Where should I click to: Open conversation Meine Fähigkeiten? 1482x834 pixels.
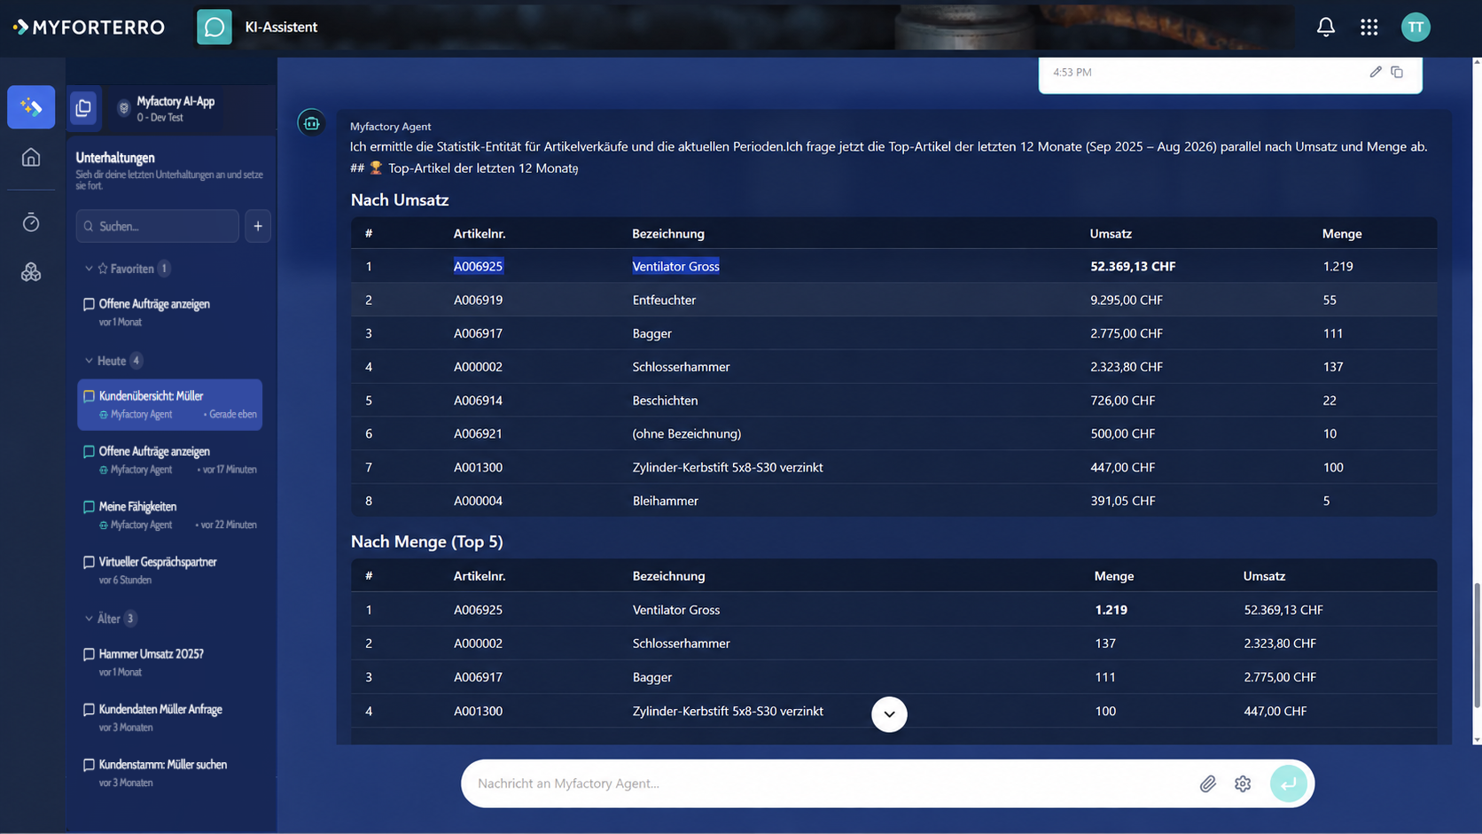[169, 515]
